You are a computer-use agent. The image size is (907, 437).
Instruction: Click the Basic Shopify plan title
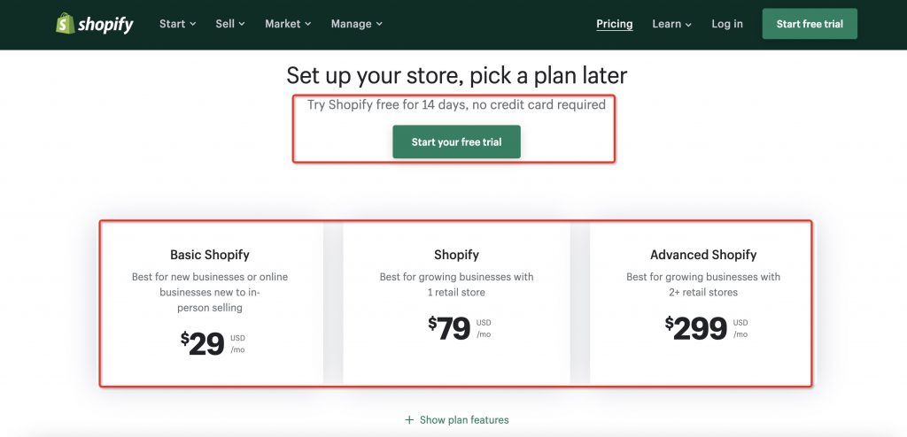210,255
